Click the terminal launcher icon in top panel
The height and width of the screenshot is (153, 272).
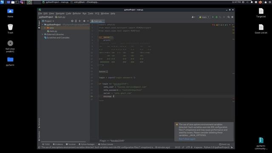[x=17, y=2]
